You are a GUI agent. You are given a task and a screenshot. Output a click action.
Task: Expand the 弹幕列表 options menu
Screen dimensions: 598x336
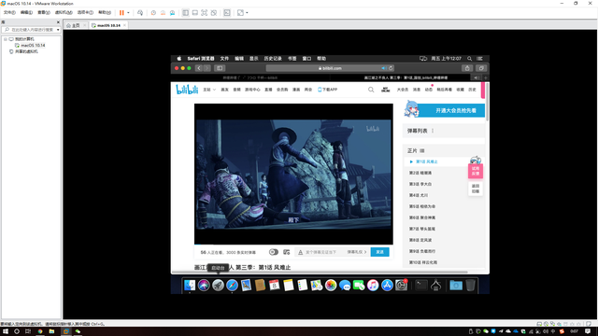point(433,131)
